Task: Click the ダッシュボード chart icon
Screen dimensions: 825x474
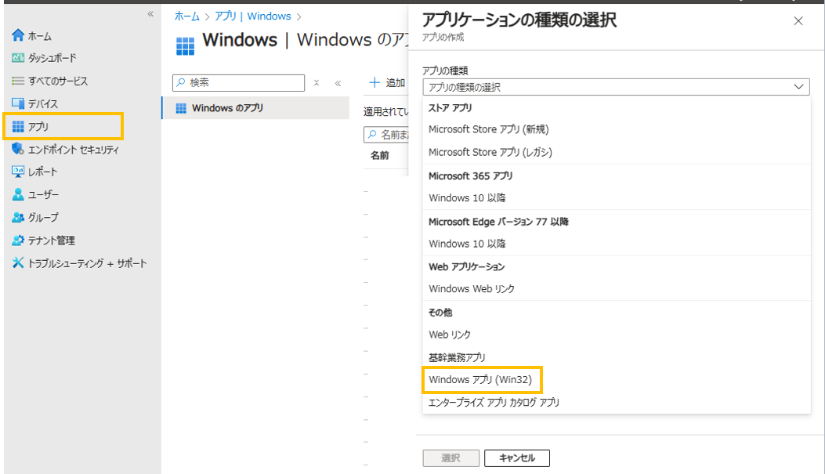Action: click(x=18, y=58)
